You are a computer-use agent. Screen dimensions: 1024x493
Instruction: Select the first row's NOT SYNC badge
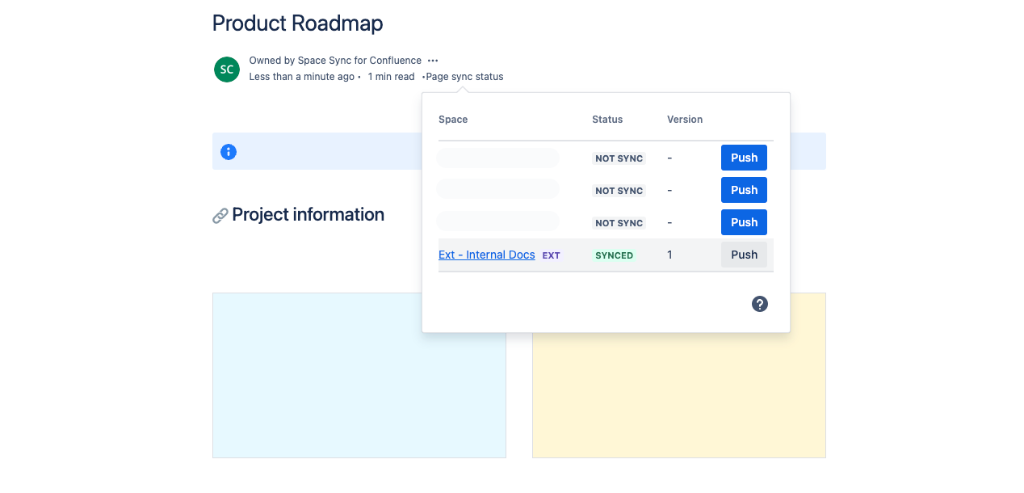619,158
